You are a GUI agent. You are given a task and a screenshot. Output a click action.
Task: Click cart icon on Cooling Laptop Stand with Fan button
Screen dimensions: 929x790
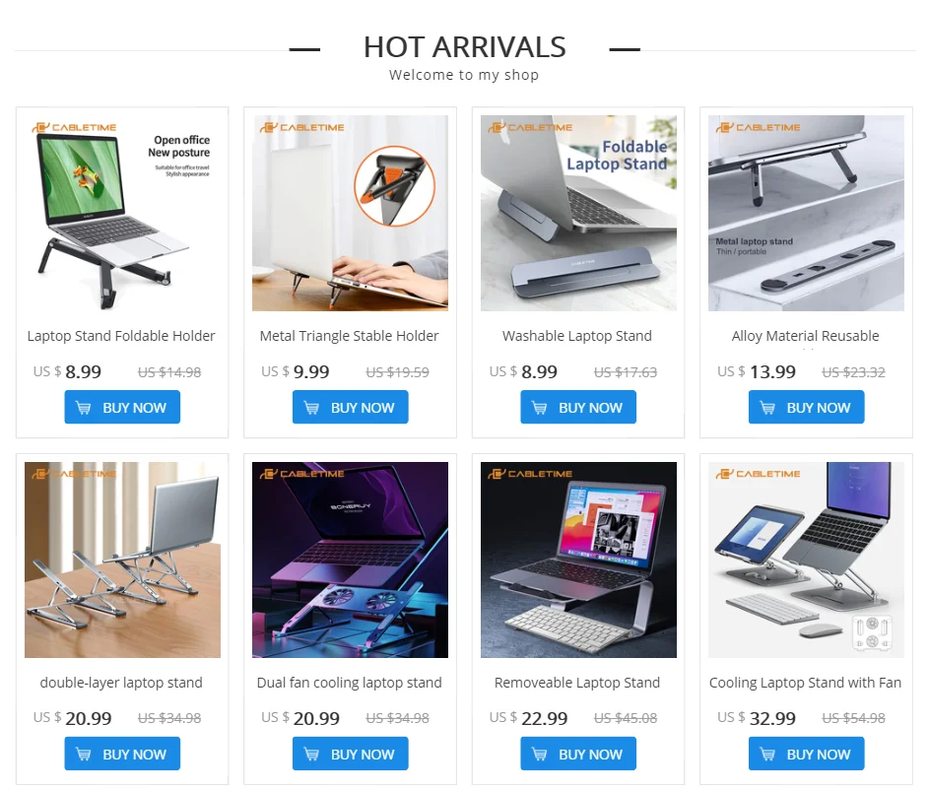767,754
